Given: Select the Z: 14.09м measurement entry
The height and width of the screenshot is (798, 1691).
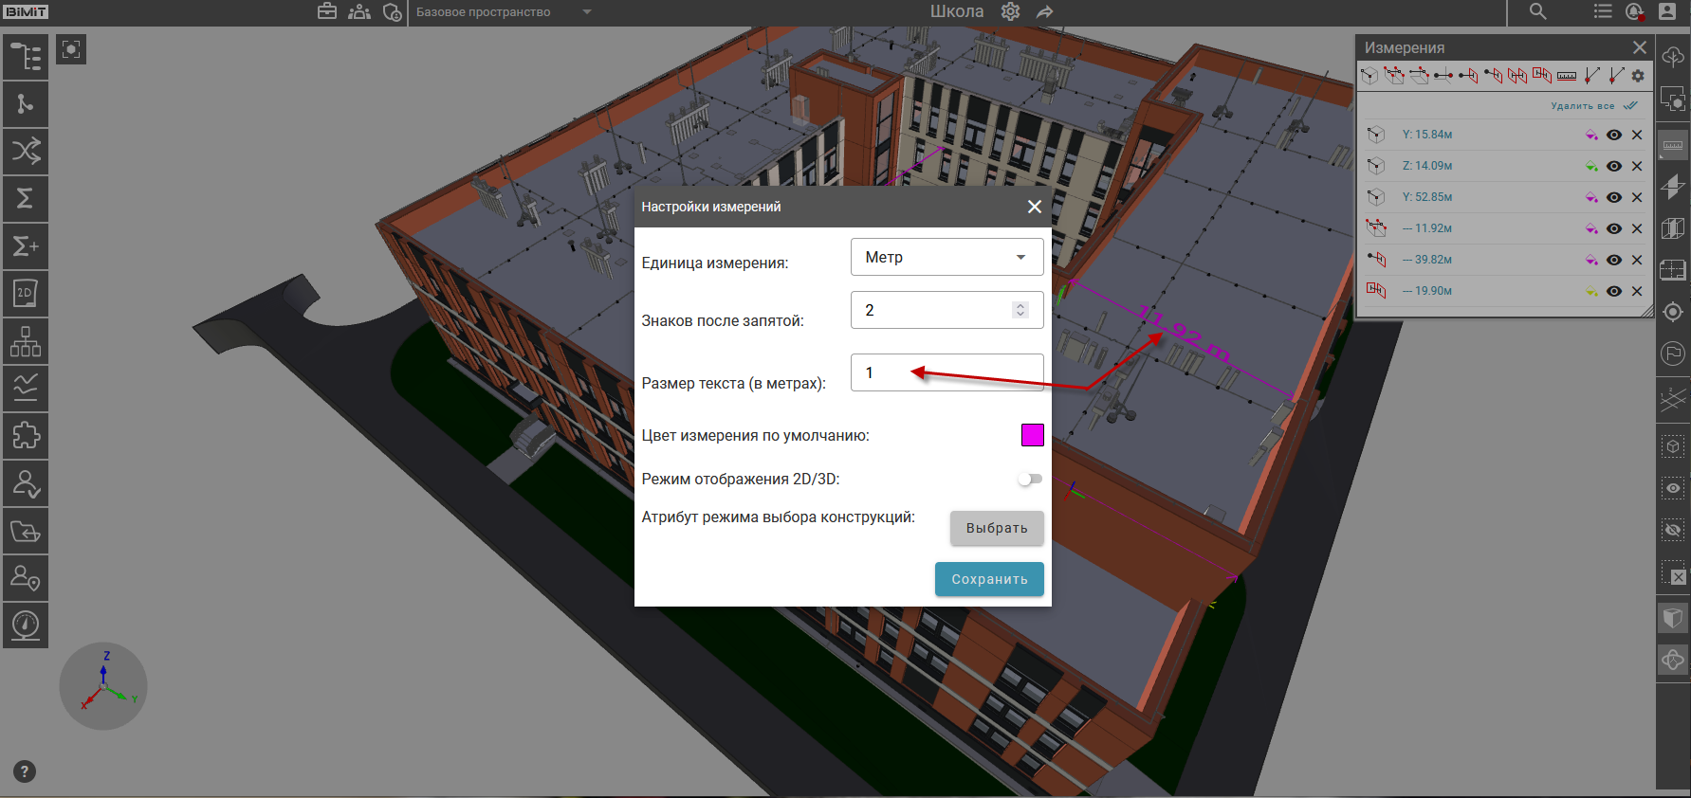Looking at the screenshot, I should point(1427,166).
